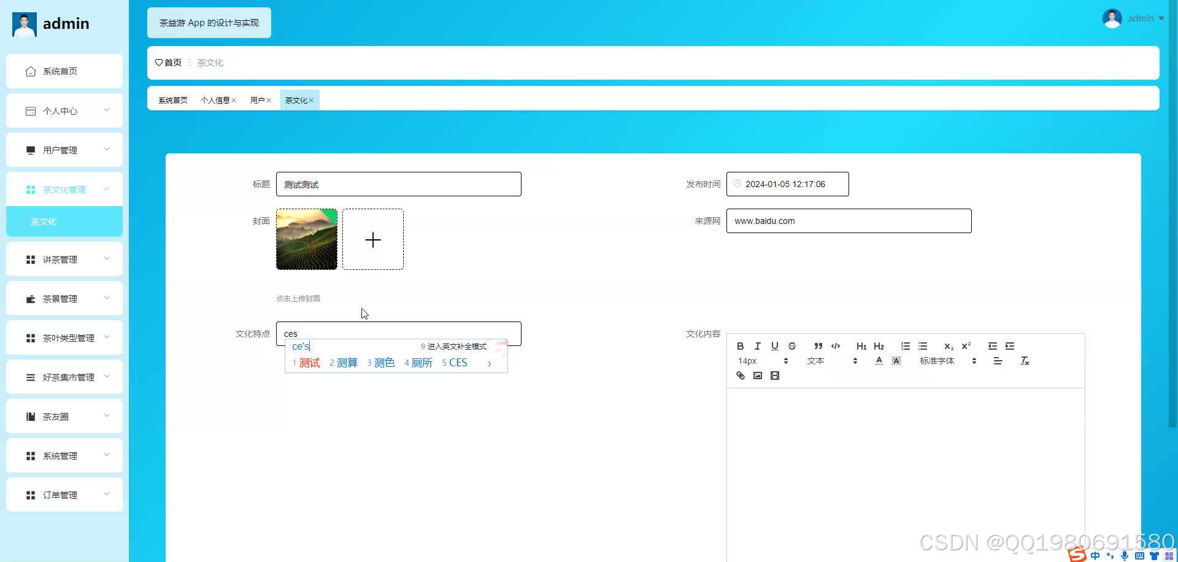Open the 发布时间 date time picker
The height and width of the screenshot is (562, 1178).
click(788, 184)
